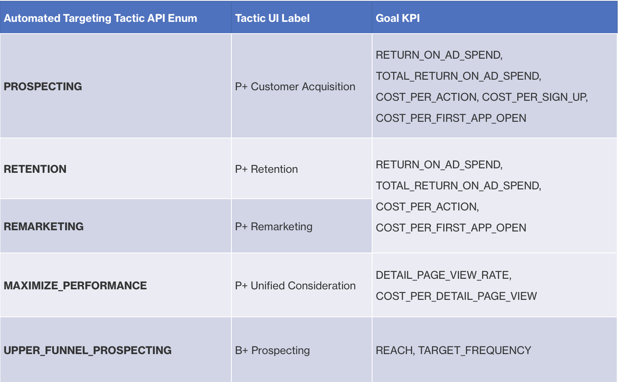Viewport: 618px width, 382px height.
Task: Select the MAXIMIZE_PERFORMANCE enum cell
Action: [x=75, y=286]
